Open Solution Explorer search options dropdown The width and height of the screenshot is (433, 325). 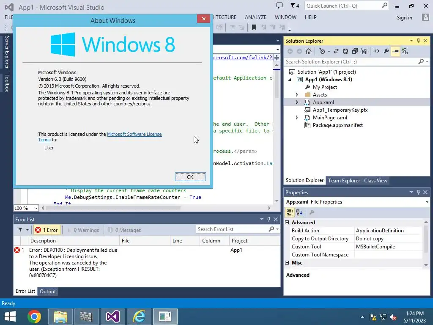pyautogui.click(x=427, y=62)
